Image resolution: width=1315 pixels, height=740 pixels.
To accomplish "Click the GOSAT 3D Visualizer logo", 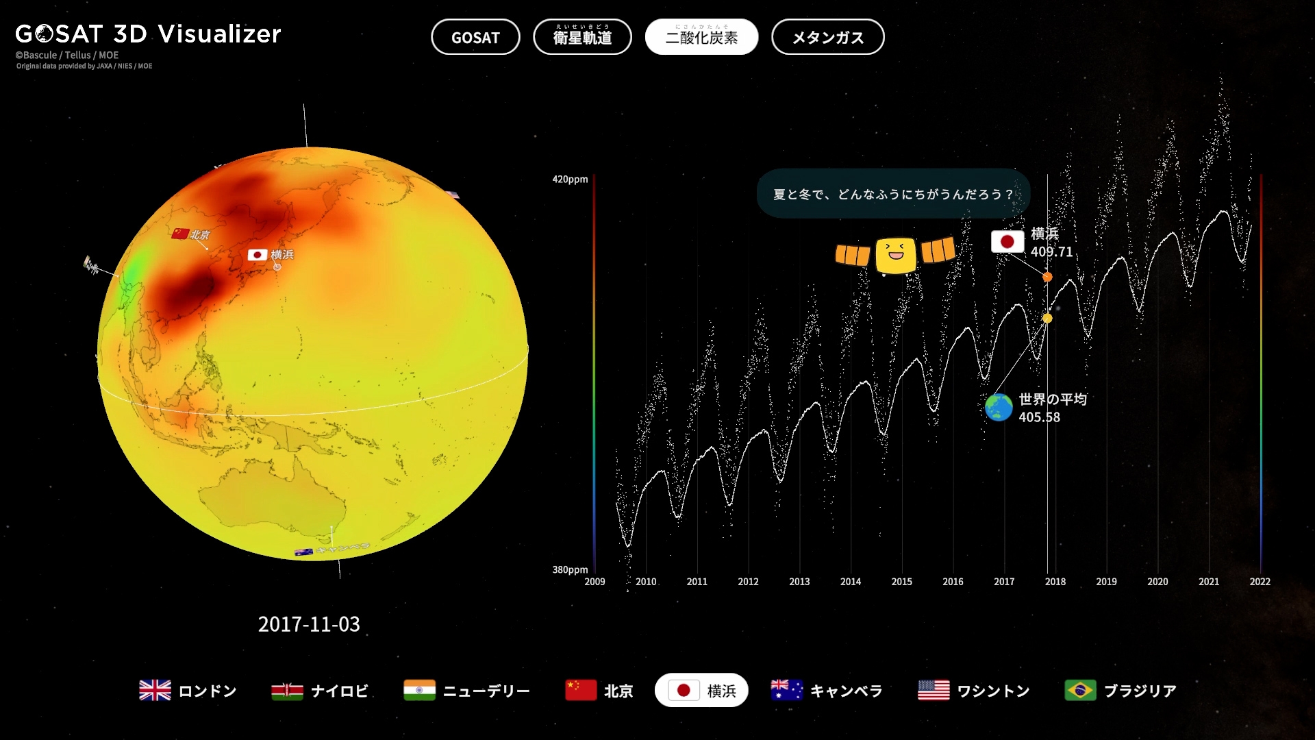I will [149, 34].
